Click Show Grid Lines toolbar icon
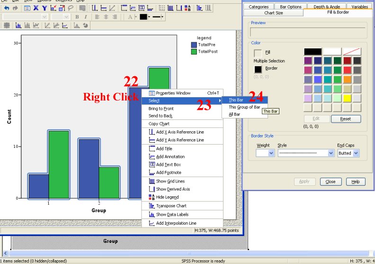The image size is (375, 264). point(170,8)
